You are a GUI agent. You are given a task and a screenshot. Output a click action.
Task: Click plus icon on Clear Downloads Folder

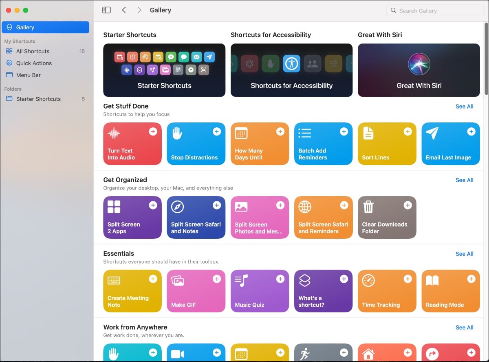(x=407, y=205)
